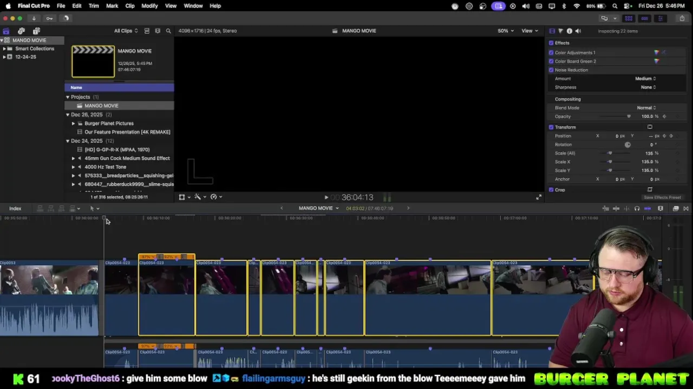The height and width of the screenshot is (389, 693).
Task: Toggle the Inspector visibility button in toolbar
Action: coord(660,18)
